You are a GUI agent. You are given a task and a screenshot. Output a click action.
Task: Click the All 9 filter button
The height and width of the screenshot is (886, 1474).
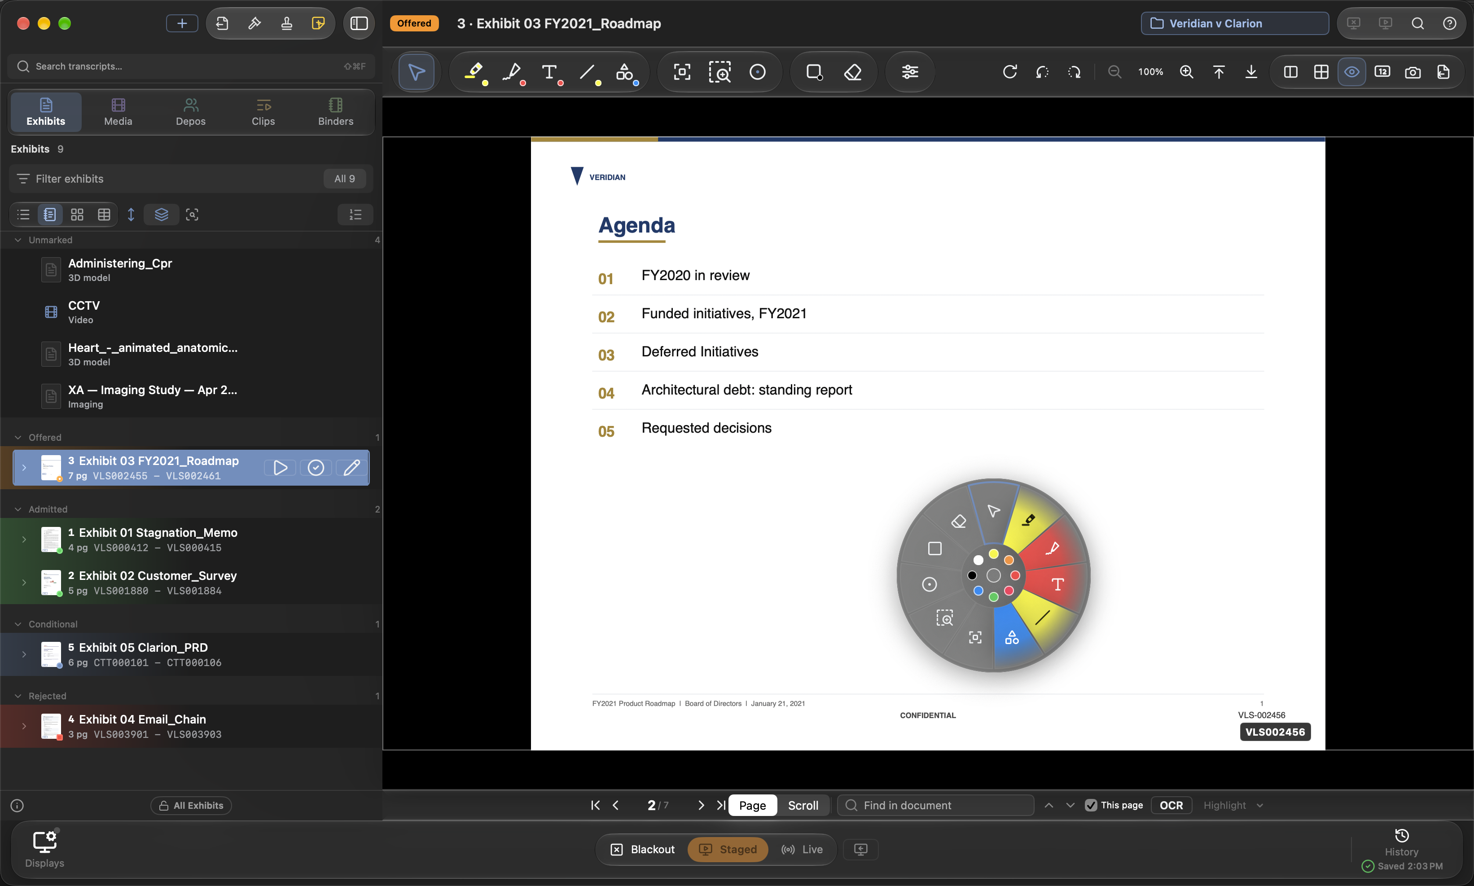tap(344, 179)
